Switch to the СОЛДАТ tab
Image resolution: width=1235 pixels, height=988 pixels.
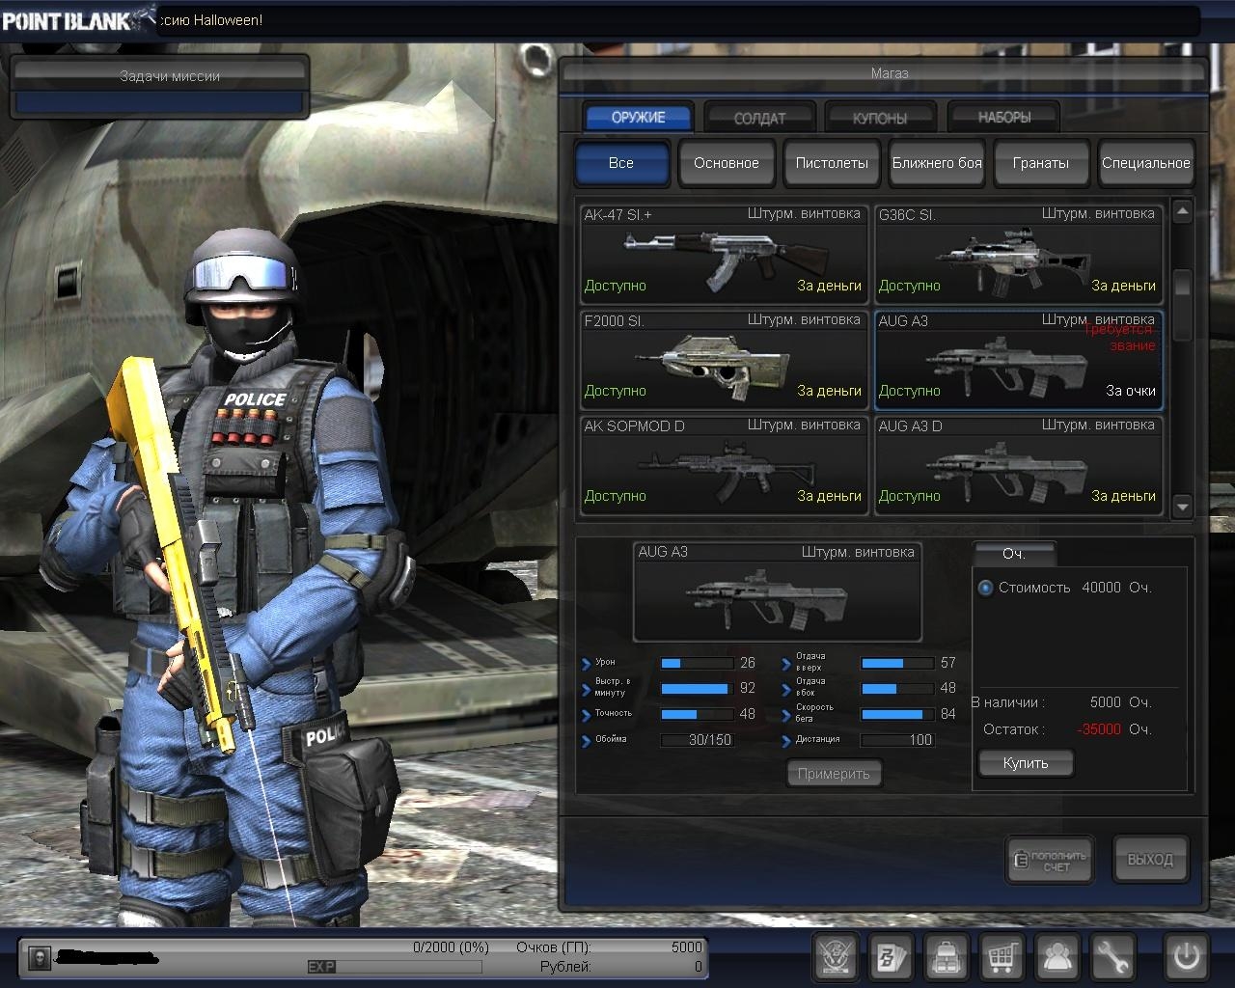point(759,118)
